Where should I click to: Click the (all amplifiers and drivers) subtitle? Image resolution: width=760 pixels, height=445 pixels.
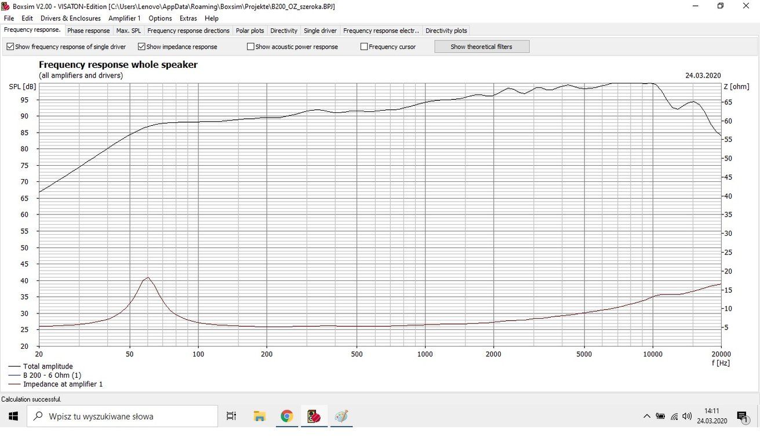(x=81, y=75)
